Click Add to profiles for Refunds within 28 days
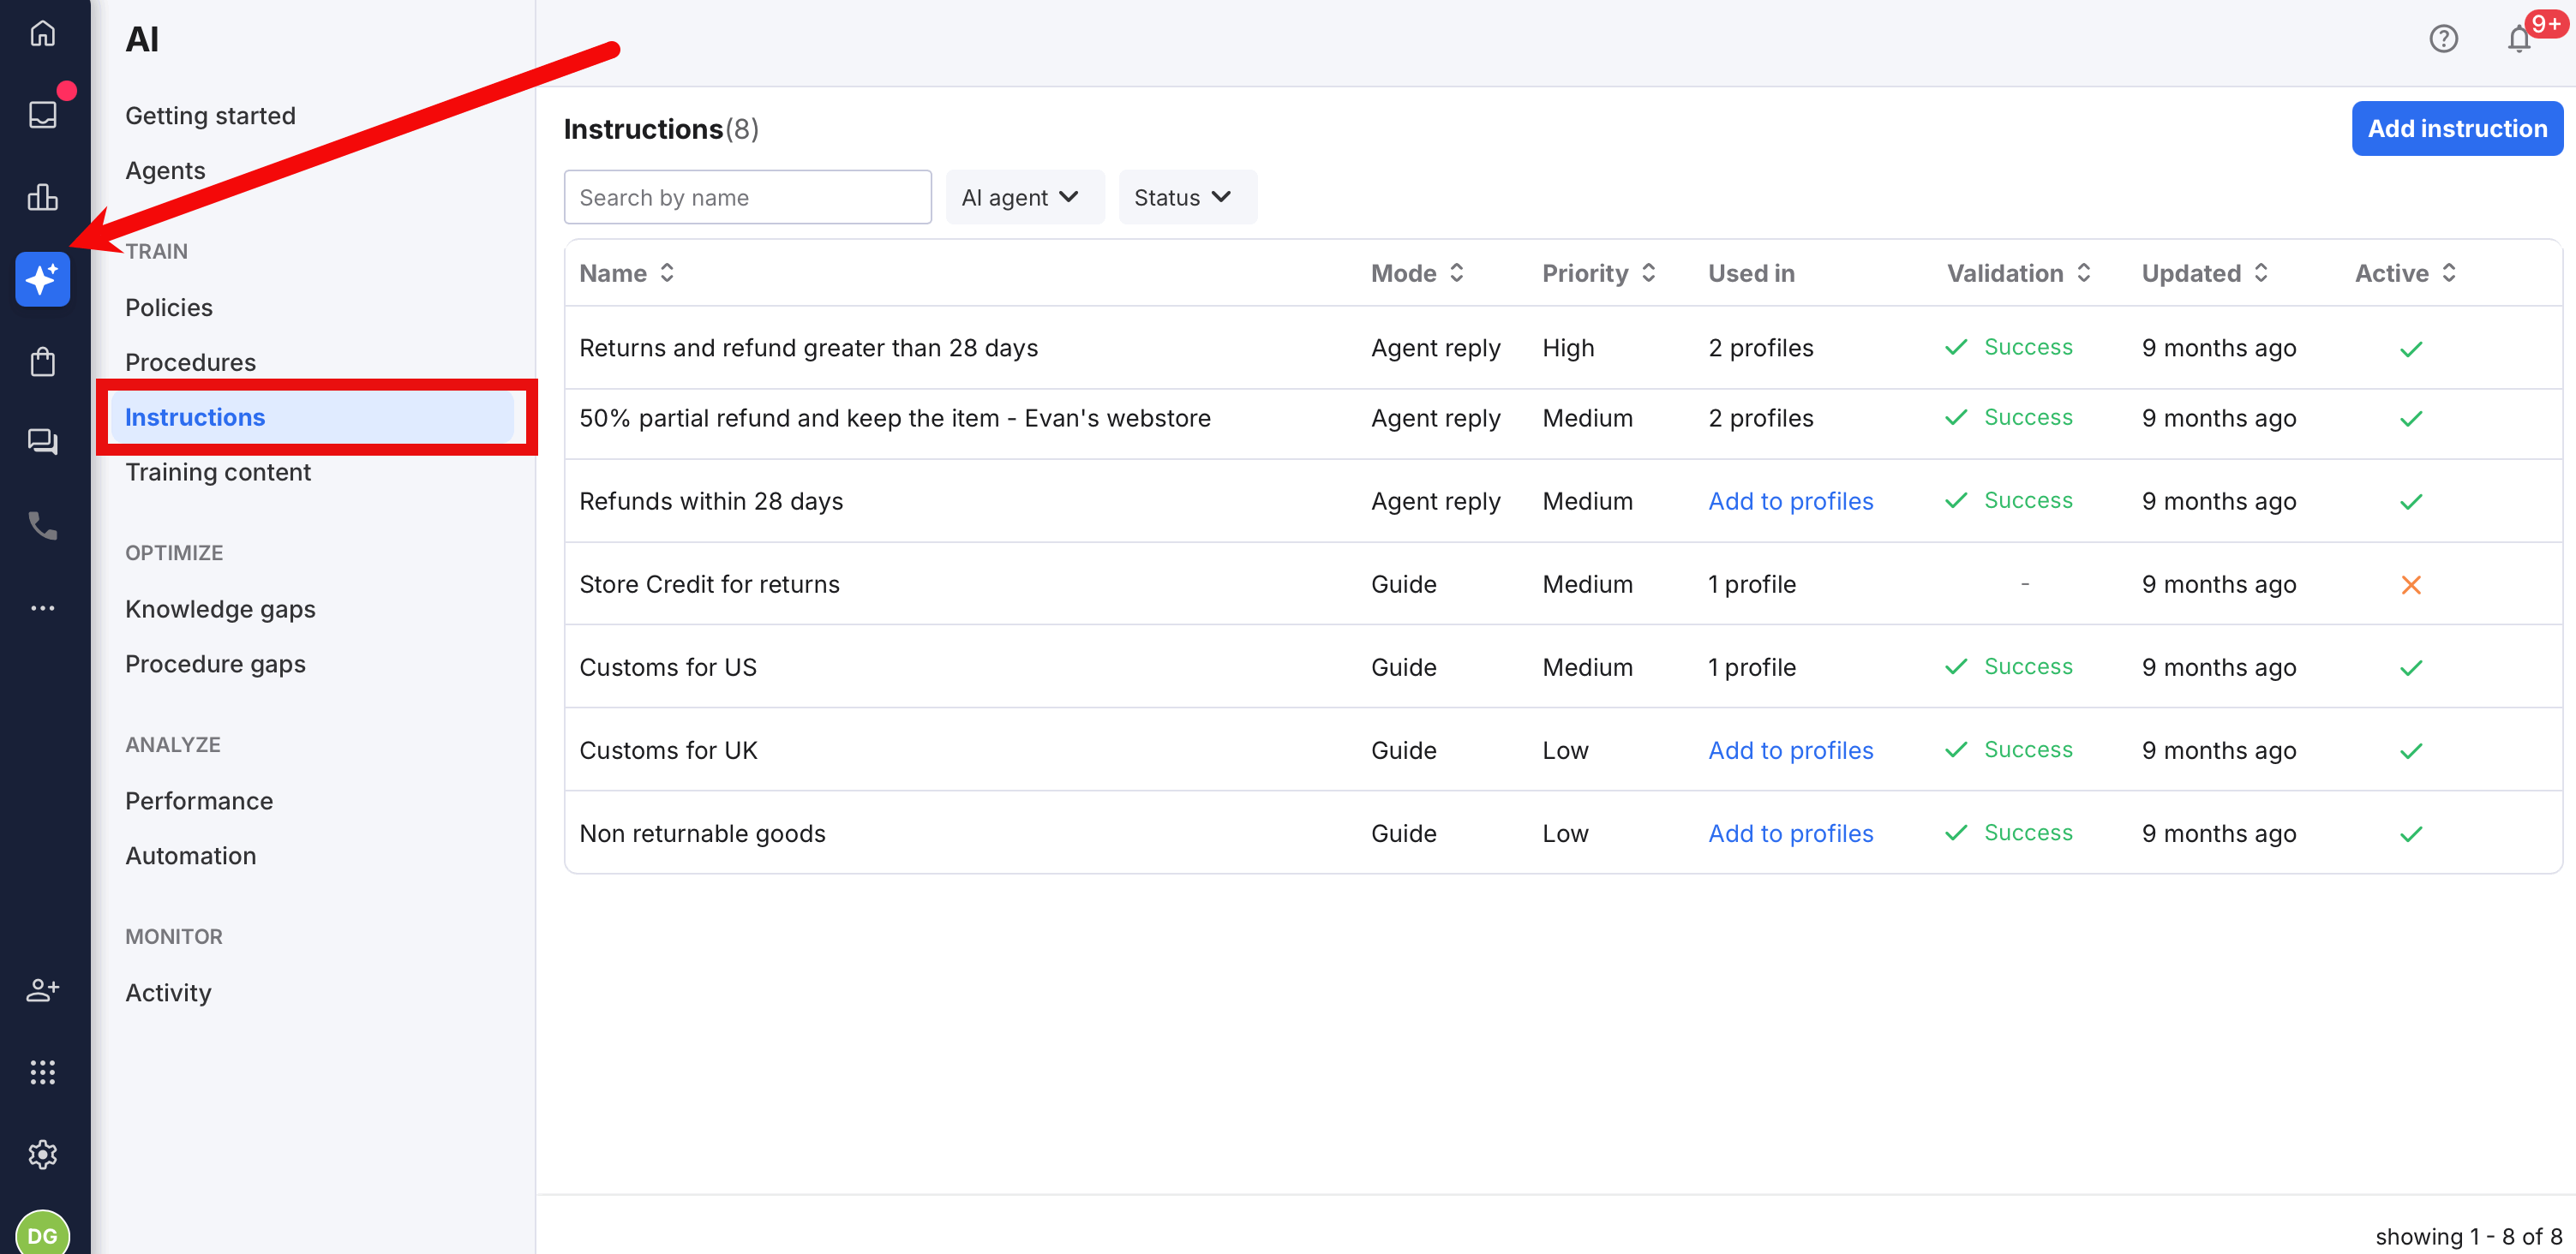 click(x=1790, y=502)
